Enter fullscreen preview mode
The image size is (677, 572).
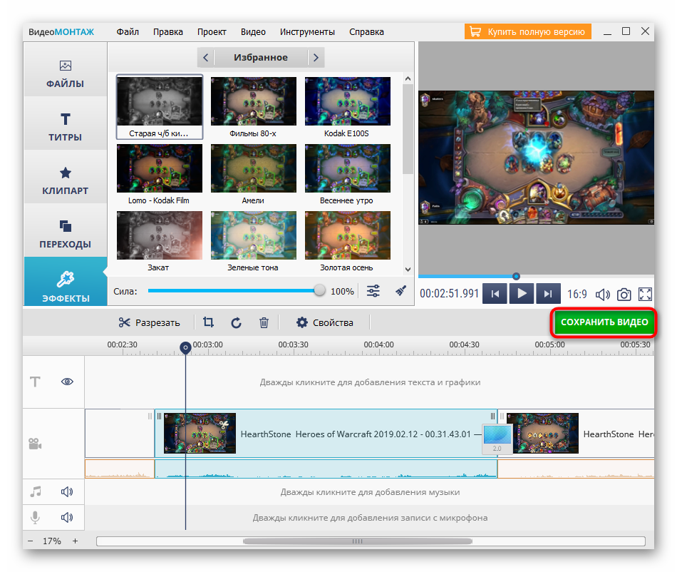(646, 294)
